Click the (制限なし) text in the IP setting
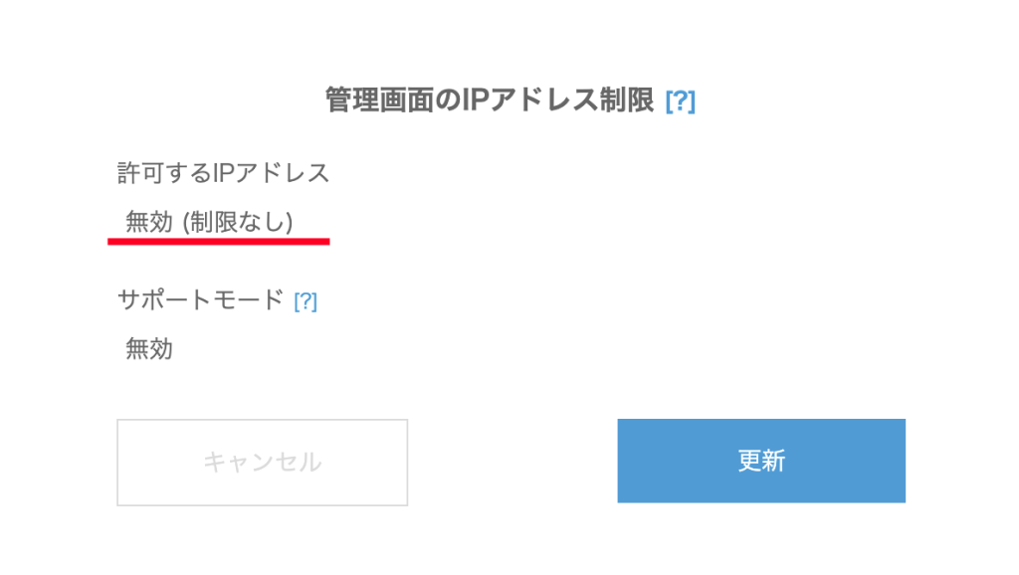Screen dimensions: 1019x575 (x=238, y=223)
